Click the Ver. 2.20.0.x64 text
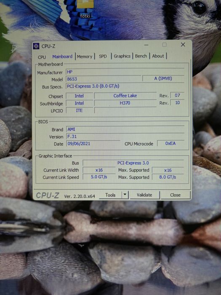221x295 pixels. click(80, 196)
